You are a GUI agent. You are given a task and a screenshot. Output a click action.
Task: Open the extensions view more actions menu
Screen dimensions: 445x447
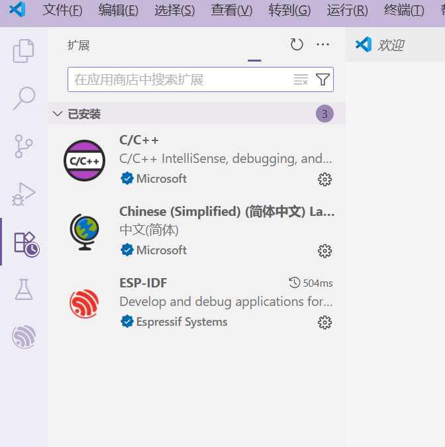[x=322, y=44]
